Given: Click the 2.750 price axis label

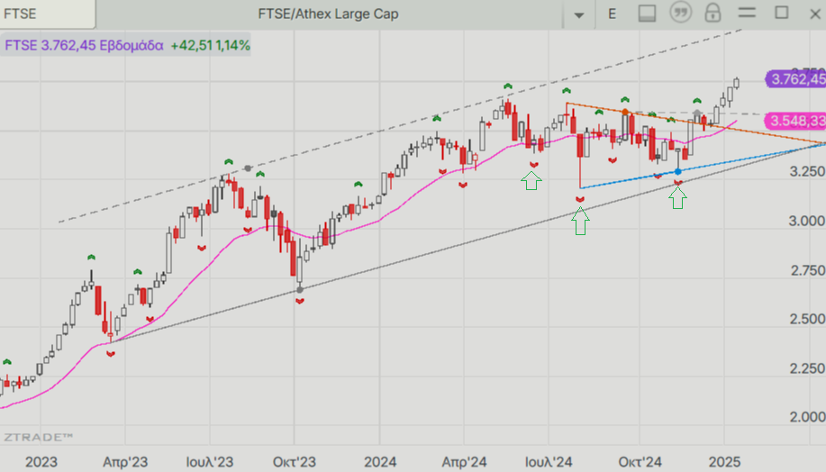Looking at the screenshot, I should point(808,270).
